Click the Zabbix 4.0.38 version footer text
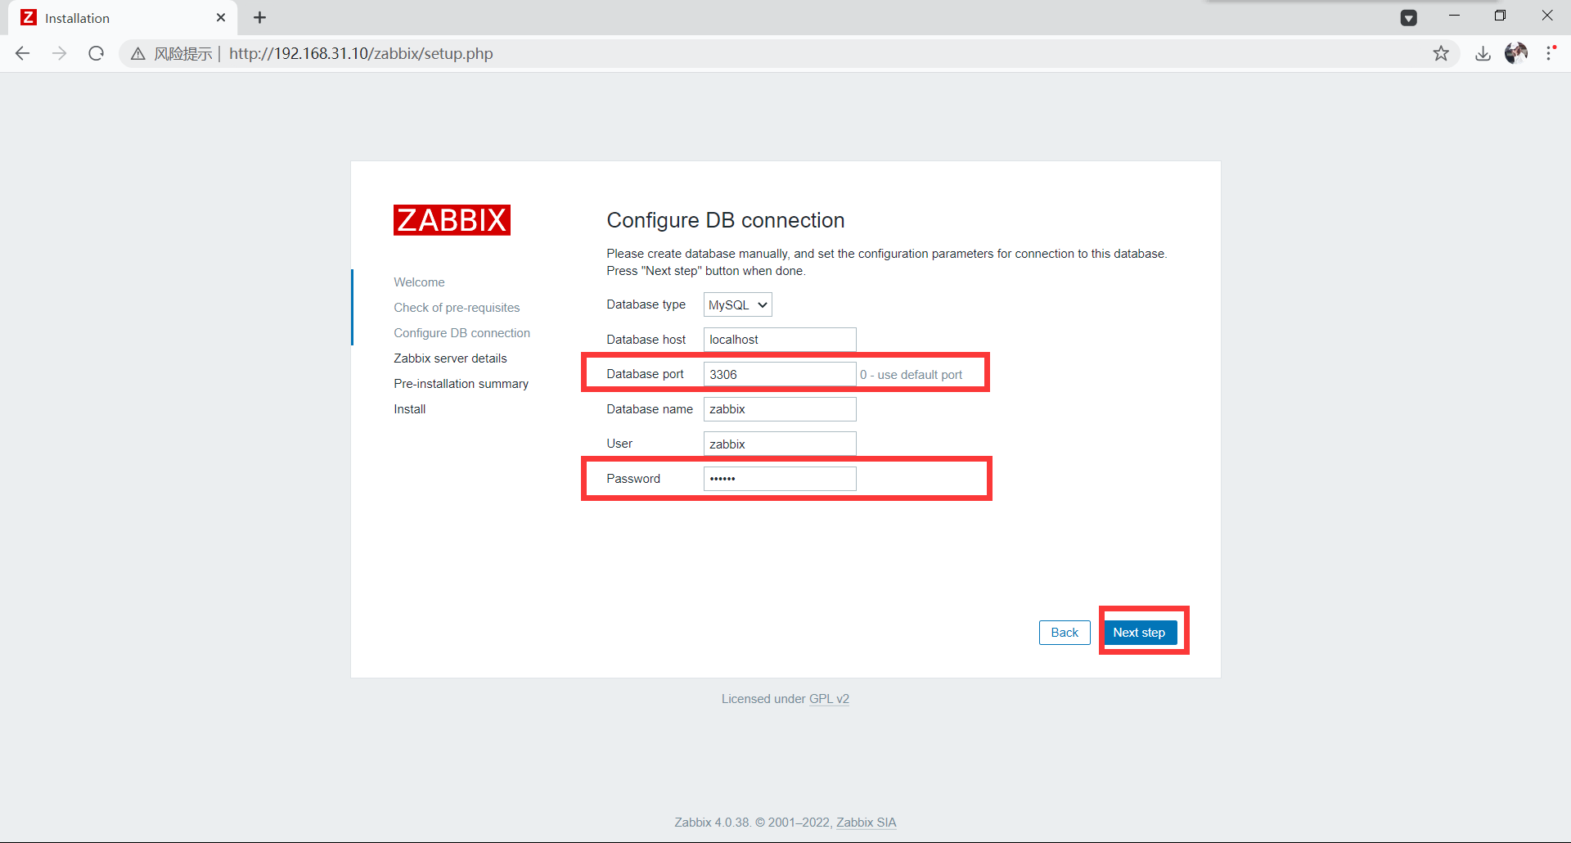 [754, 823]
